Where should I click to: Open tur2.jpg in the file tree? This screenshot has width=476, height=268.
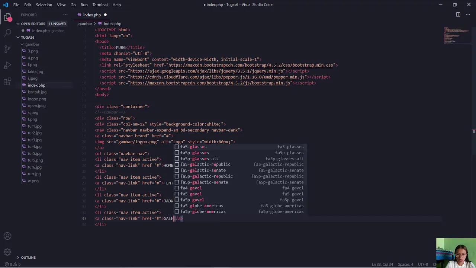[x=35, y=133]
